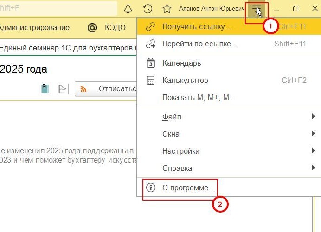Open the Файл submenu label
Viewport: 321px width, 232px height.
(x=172, y=117)
